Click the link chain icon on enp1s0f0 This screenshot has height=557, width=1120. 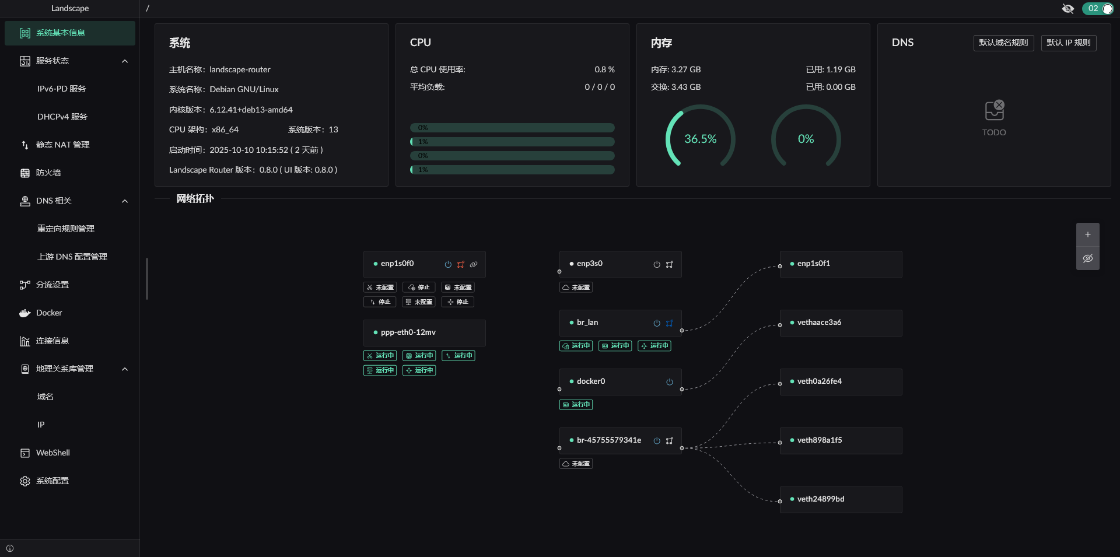(x=474, y=264)
